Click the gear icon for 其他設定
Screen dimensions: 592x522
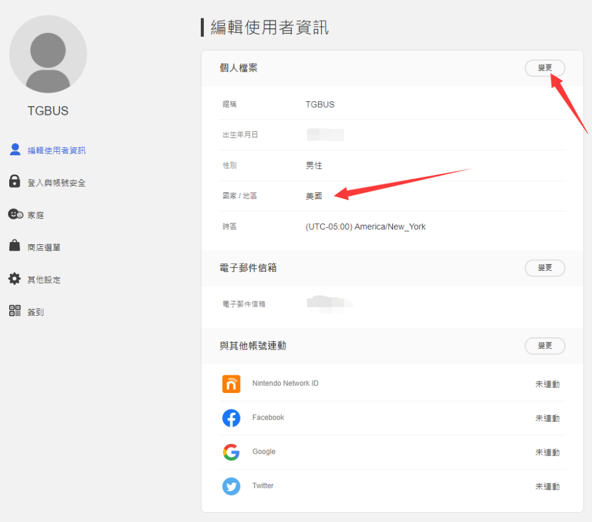click(x=15, y=279)
